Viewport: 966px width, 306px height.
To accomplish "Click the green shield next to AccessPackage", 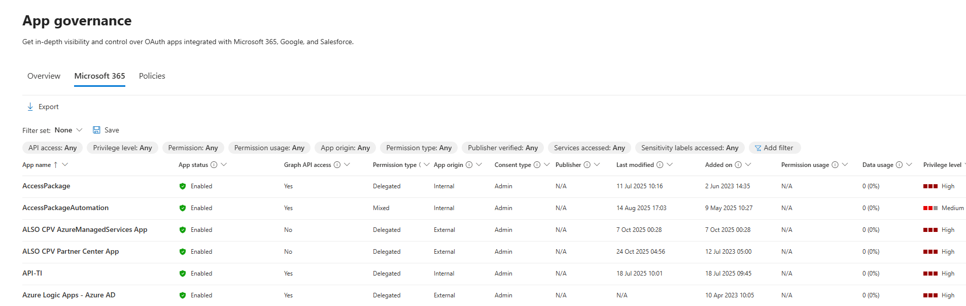I will (x=183, y=186).
